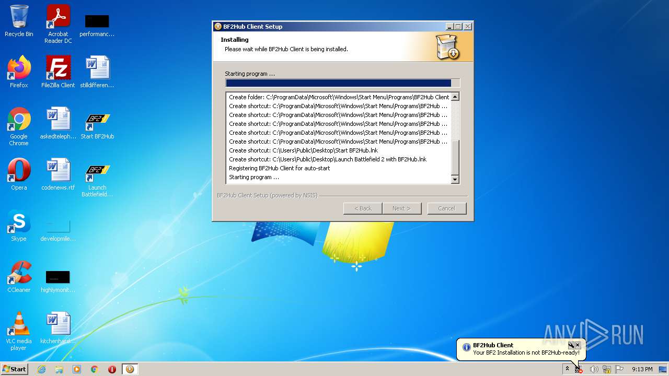This screenshot has width=669, height=376.
Task: Click the < Back button
Action: tap(363, 208)
